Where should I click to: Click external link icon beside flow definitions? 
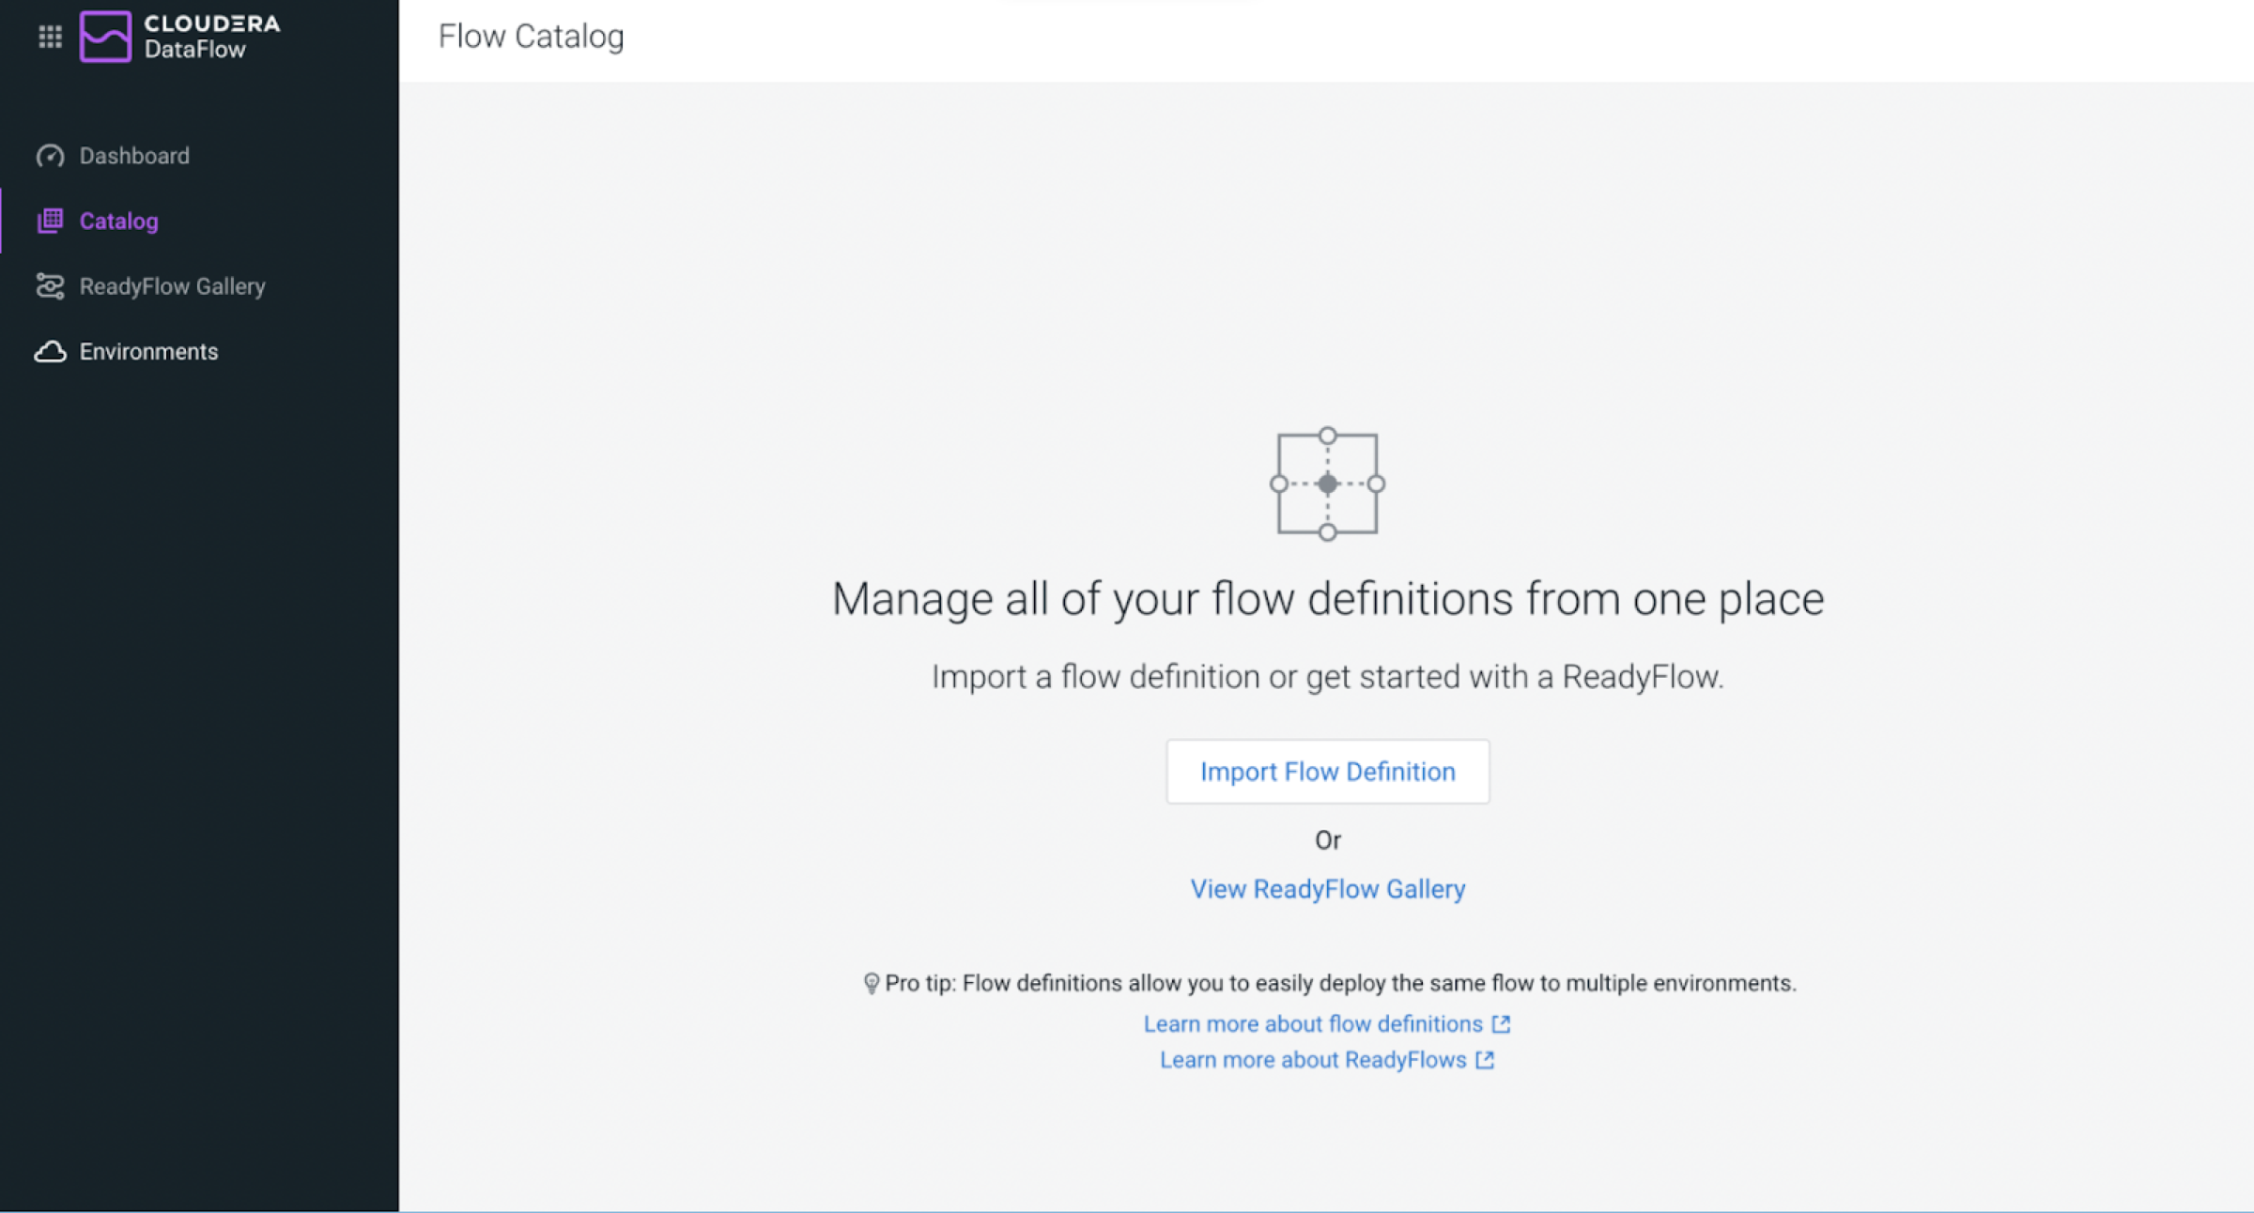[1501, 1023]
